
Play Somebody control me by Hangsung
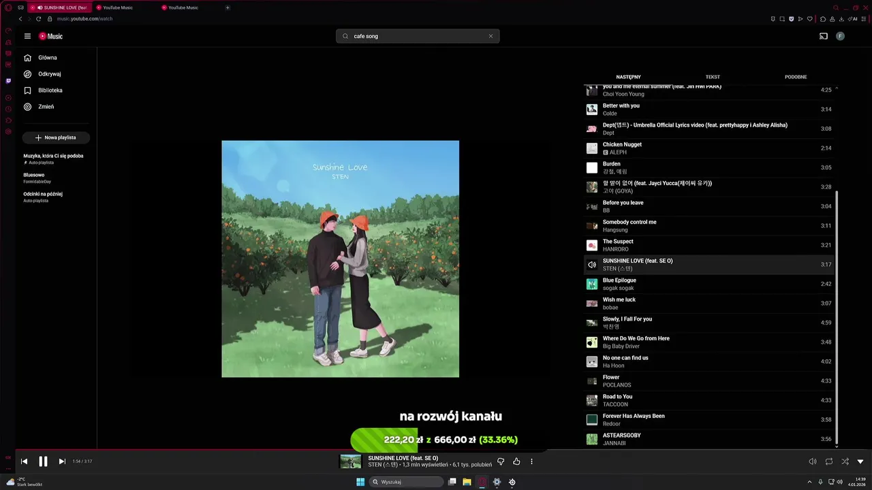708,226
